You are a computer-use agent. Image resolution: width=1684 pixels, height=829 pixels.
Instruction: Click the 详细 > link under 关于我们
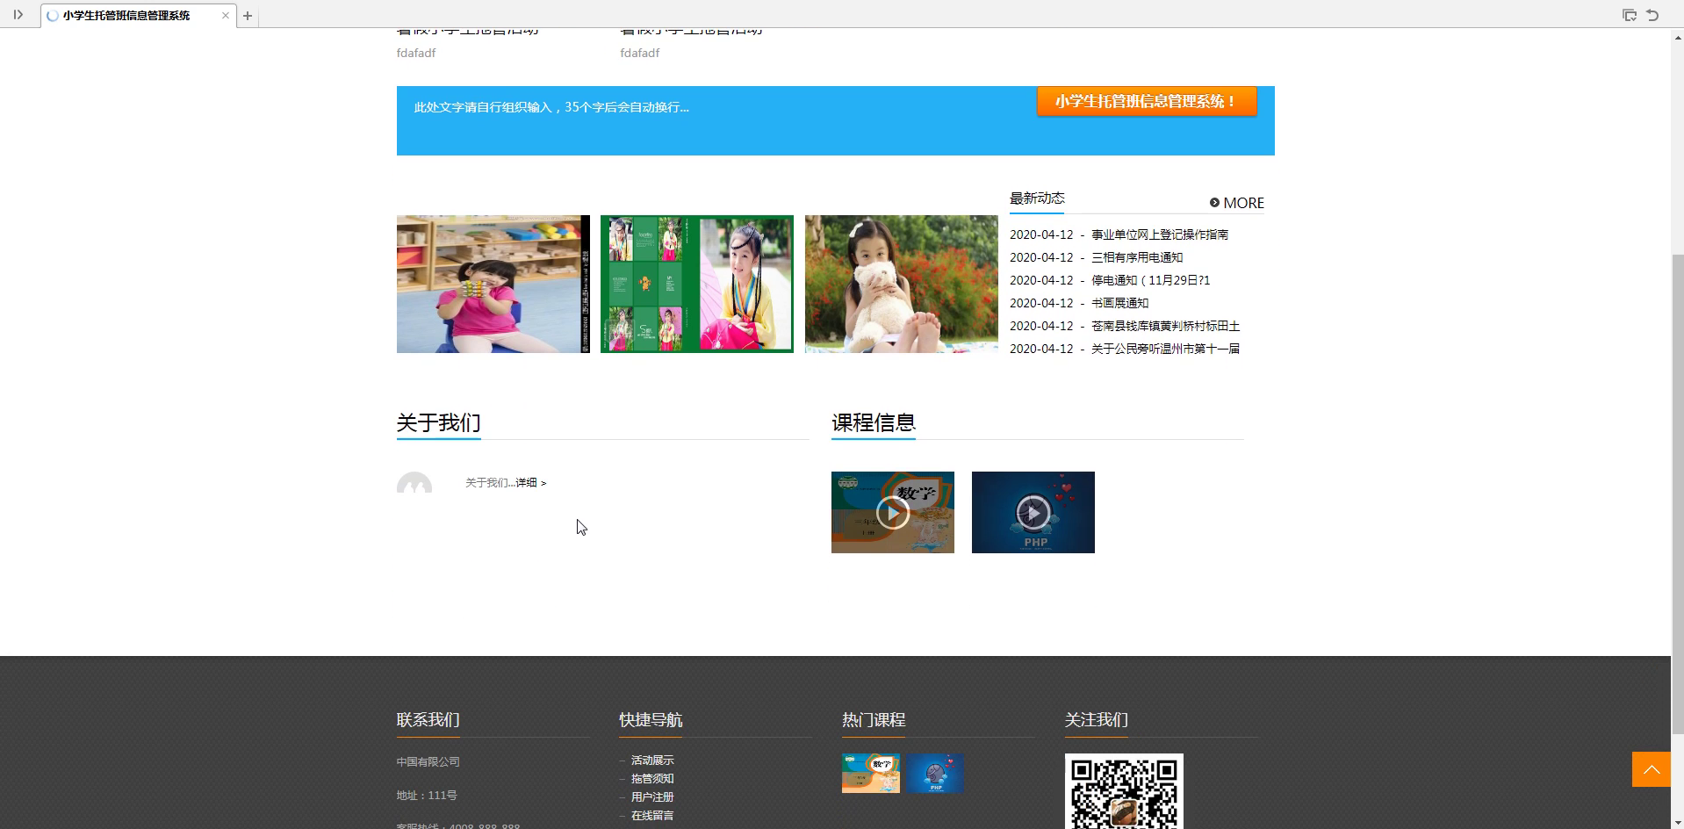click(530, 483)
